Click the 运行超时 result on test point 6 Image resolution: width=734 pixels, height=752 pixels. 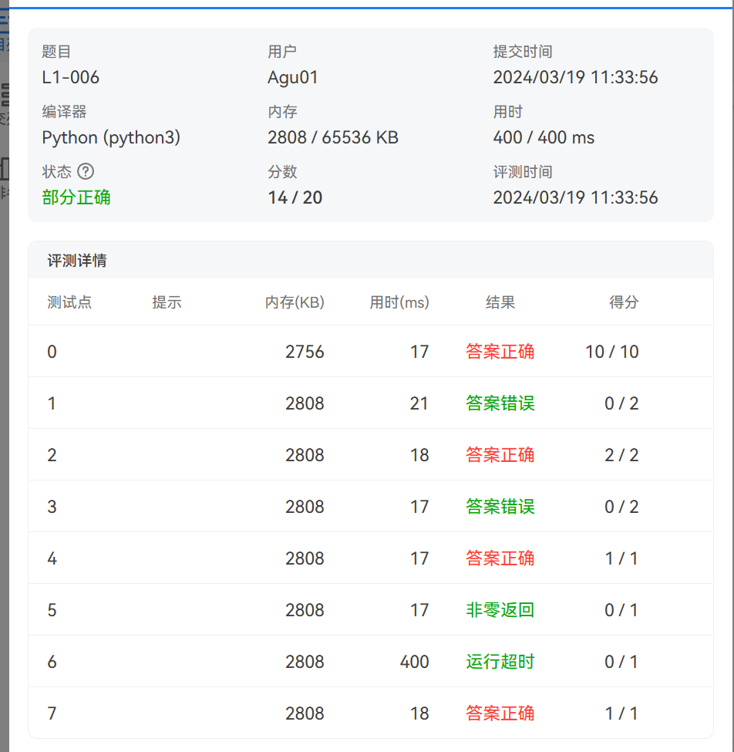501,662
